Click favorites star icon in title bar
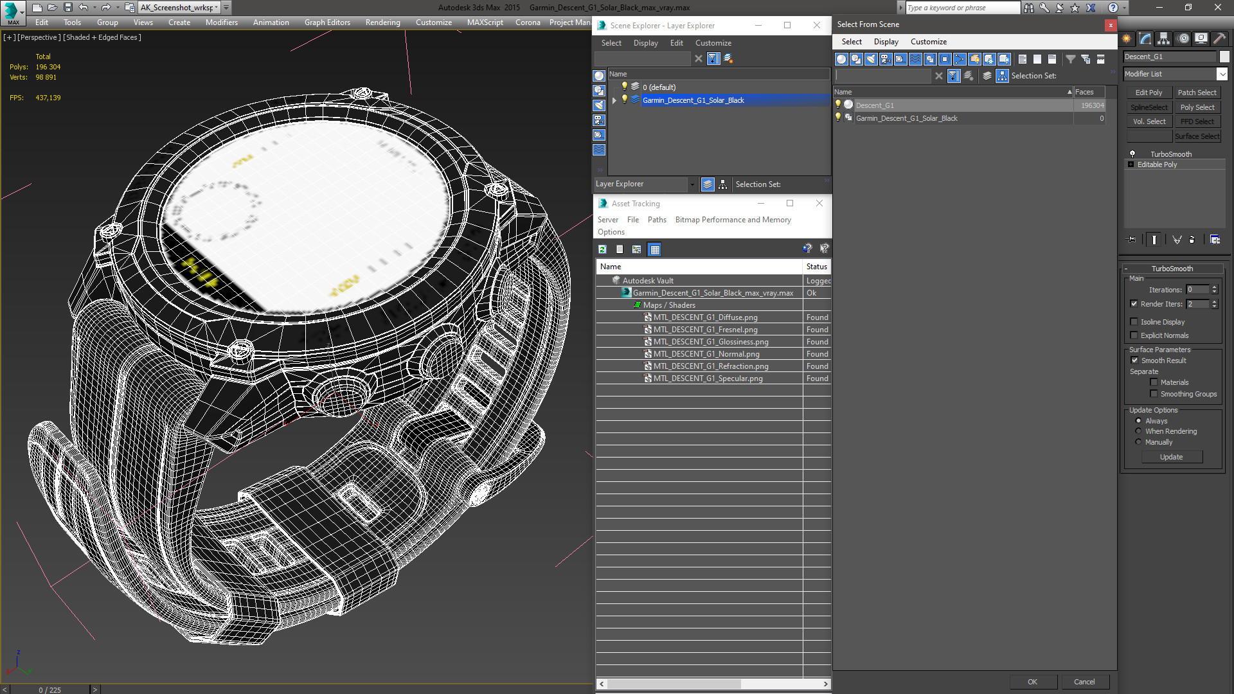This screenshot has height=694, width=1234. click(x=1075, y=8)
